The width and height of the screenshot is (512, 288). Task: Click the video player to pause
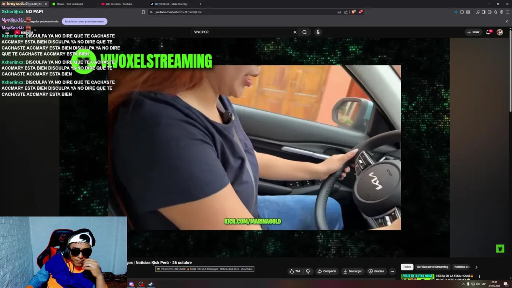pos(254,148)
